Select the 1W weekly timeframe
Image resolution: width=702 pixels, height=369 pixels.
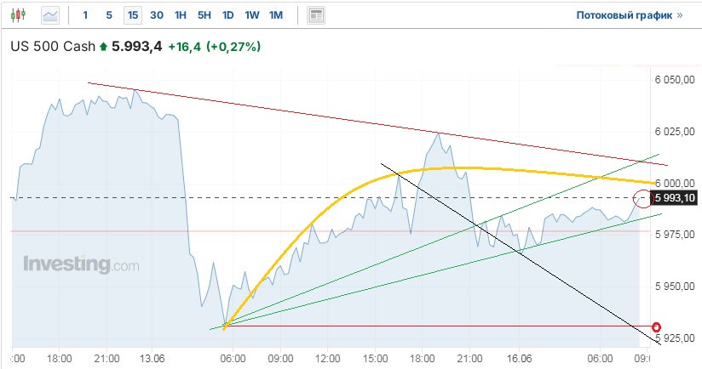[x=252, y=14]
